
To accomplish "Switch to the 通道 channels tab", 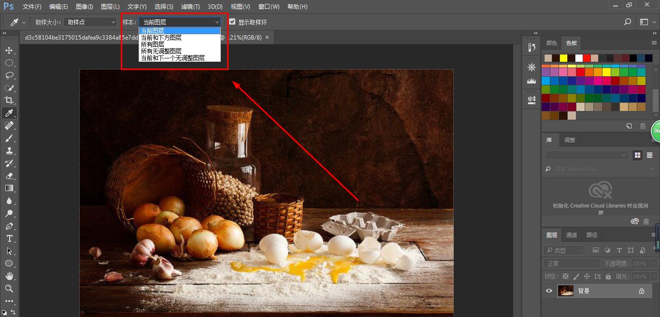I will click(x=572, y=235).
